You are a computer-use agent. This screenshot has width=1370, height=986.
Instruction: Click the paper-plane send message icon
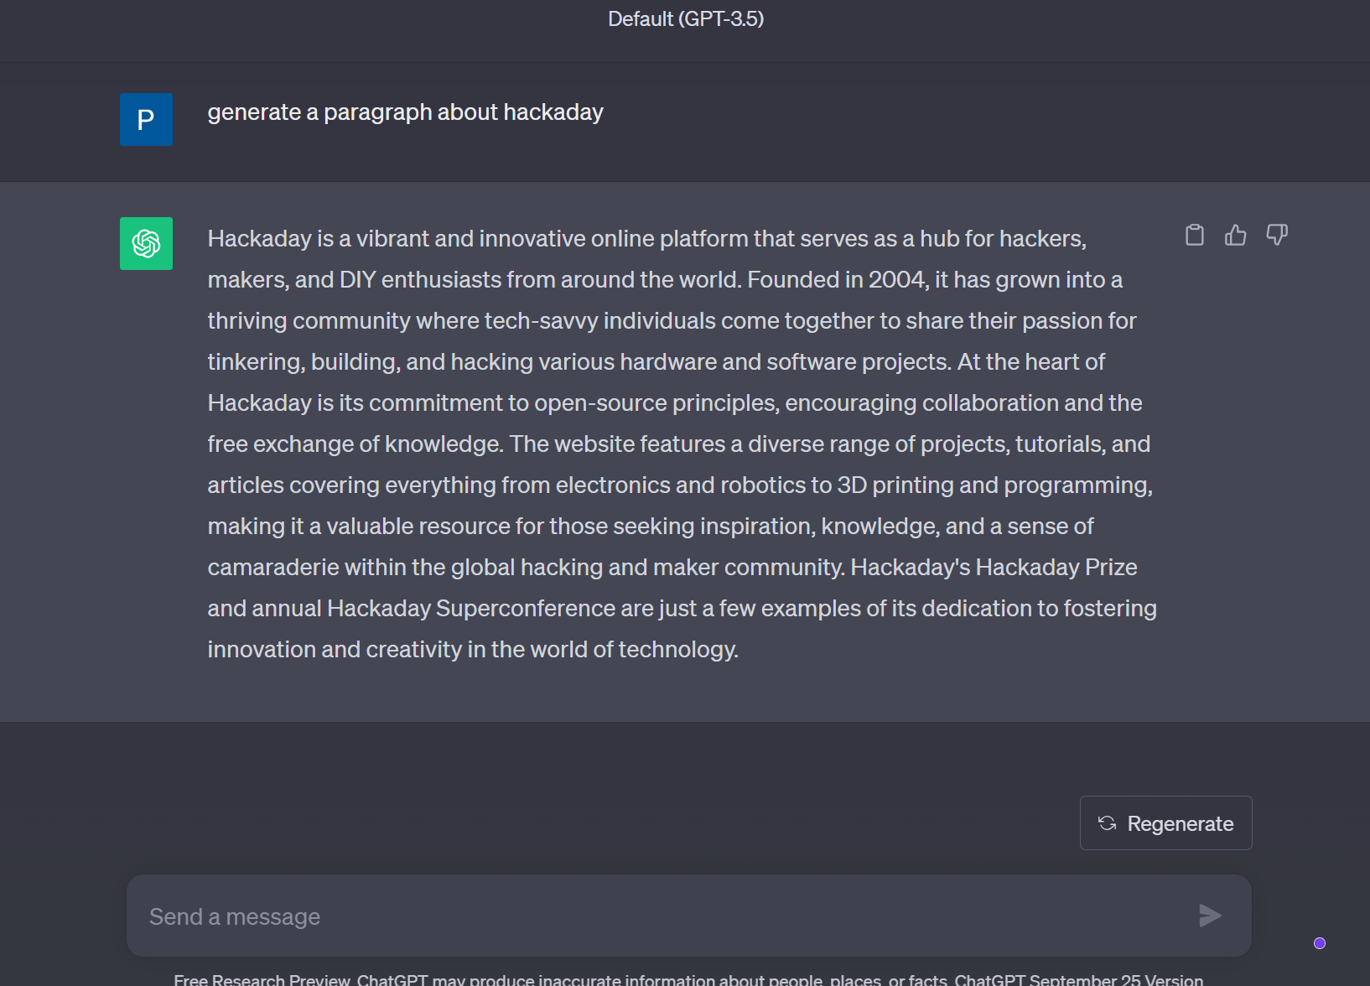(1210, 916)
